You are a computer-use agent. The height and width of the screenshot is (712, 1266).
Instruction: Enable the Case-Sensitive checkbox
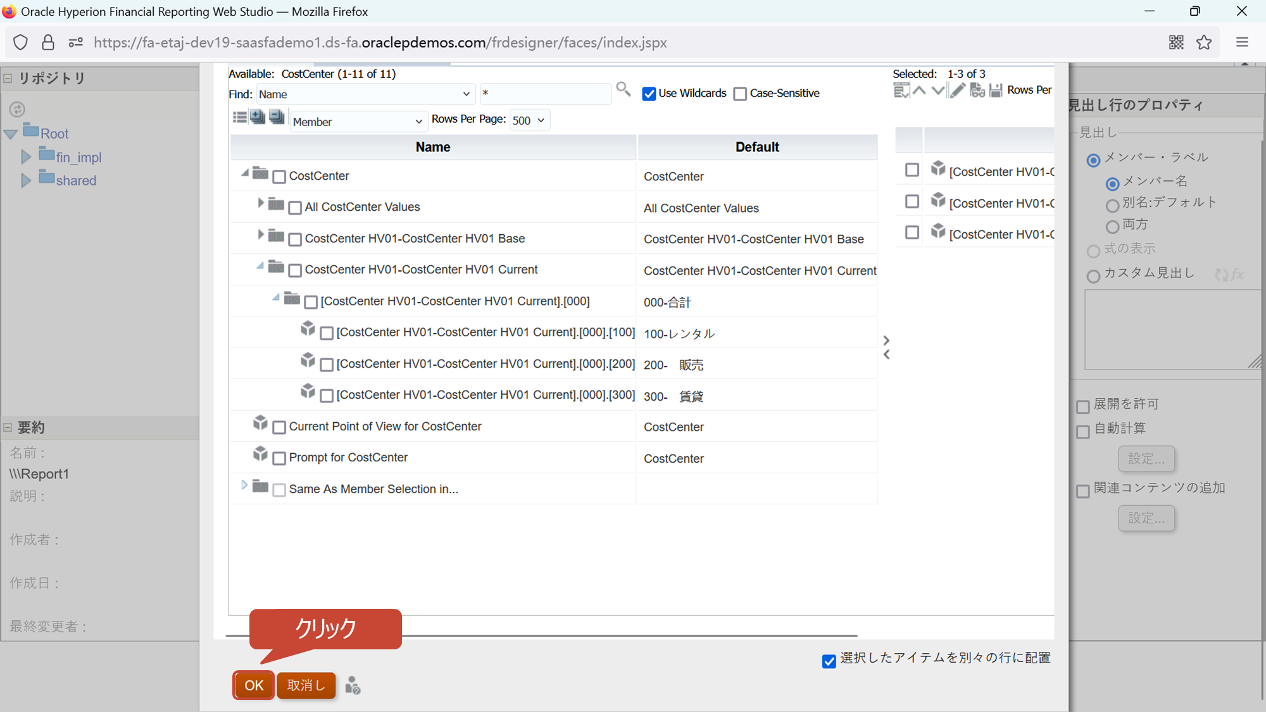tap(740, 94)
